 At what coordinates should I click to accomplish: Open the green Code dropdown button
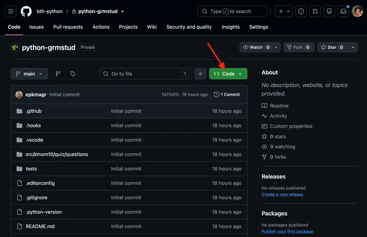click(228, 74)
